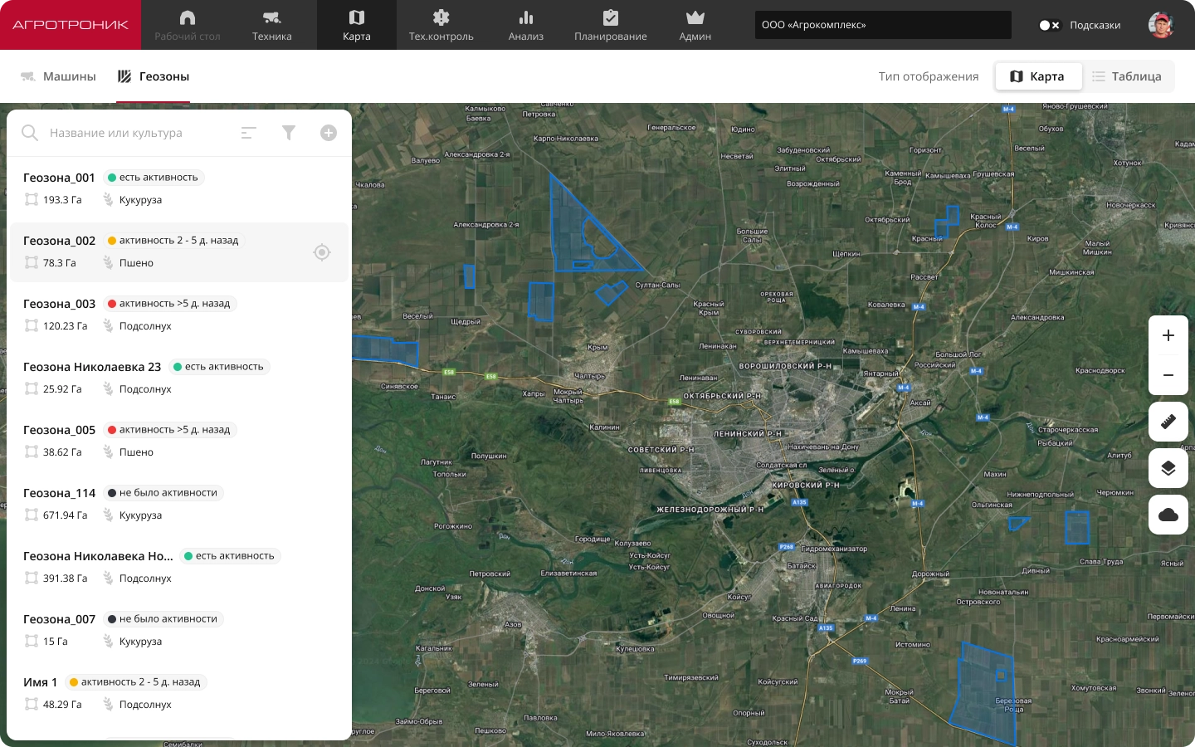Open the sort options icon in search bar

(248, 133)
